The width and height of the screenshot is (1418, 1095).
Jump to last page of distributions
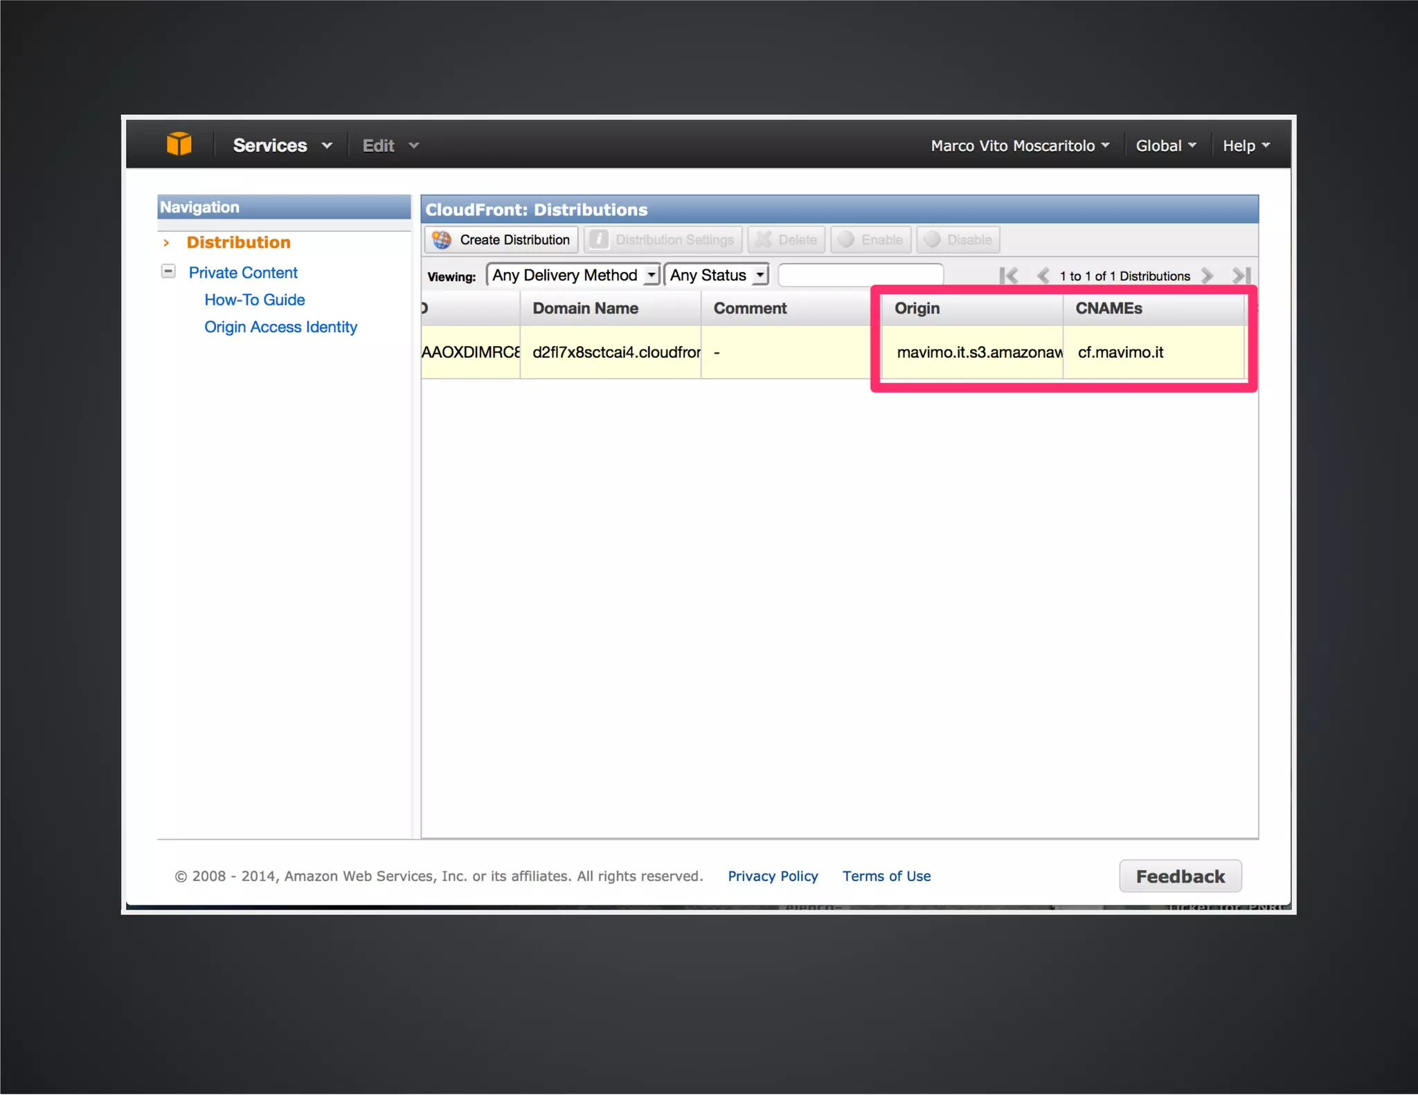click(1241, 275)
